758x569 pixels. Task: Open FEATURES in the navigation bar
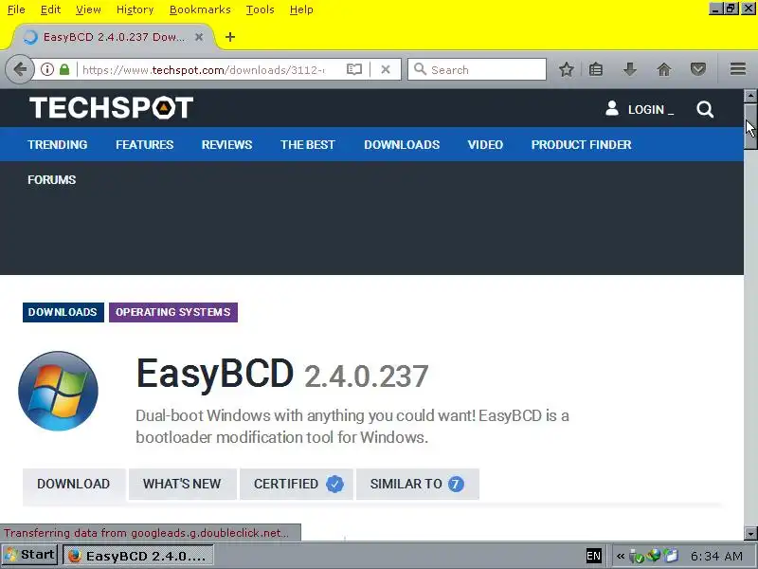(145, 145)
